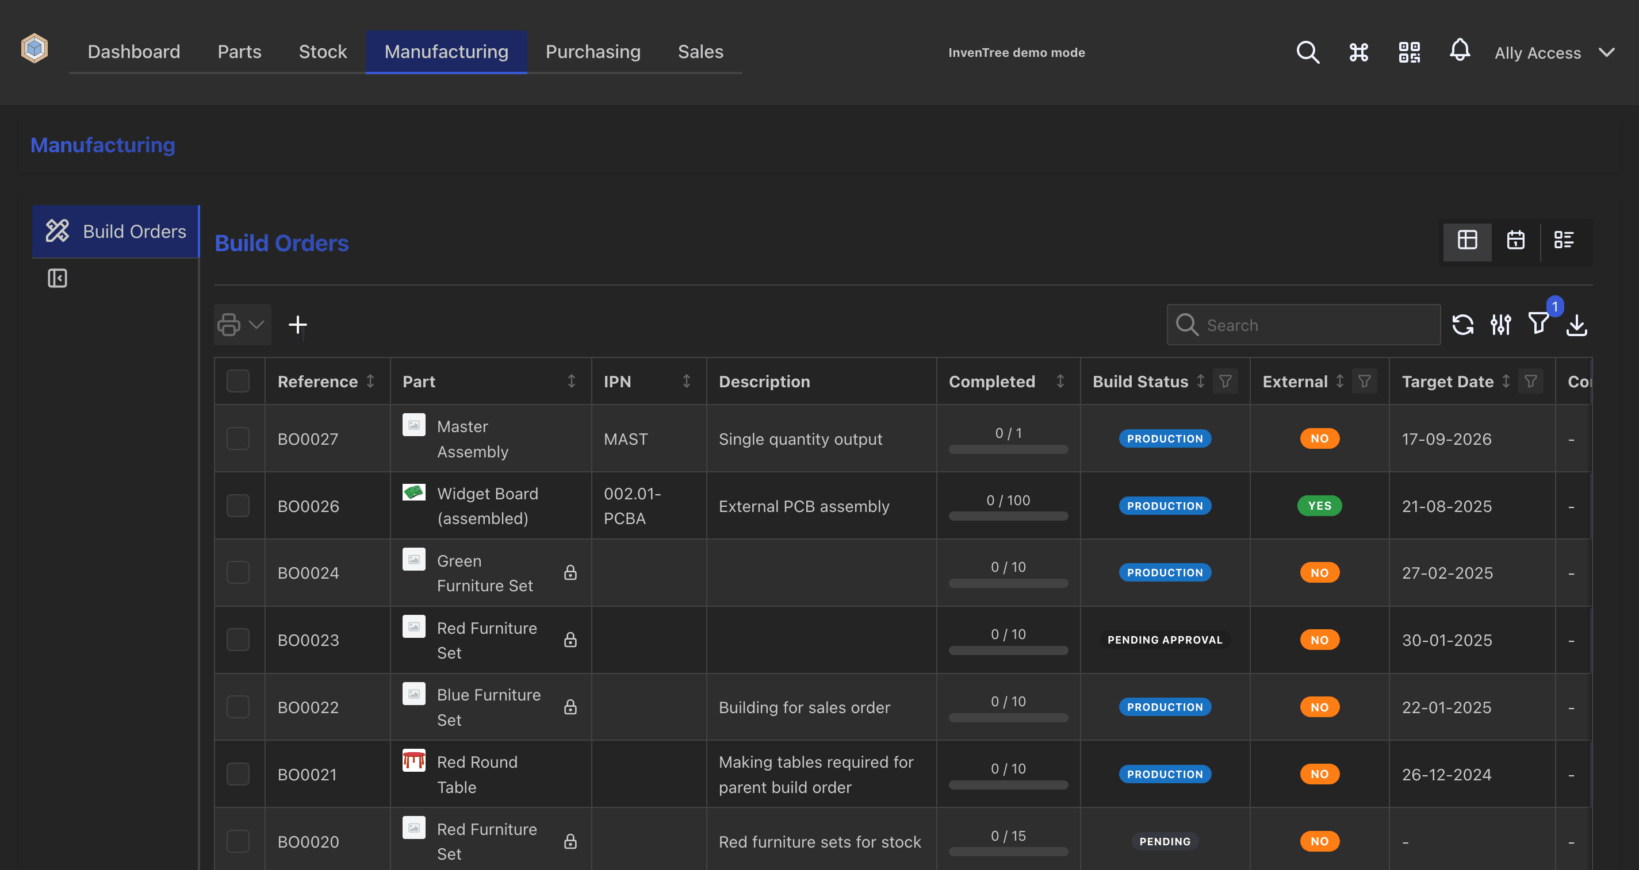Screen dimensions: 1639x870
Task: Open the QR barcode scanner icon
Action: pyautogui.click(x=1410, y=52)
